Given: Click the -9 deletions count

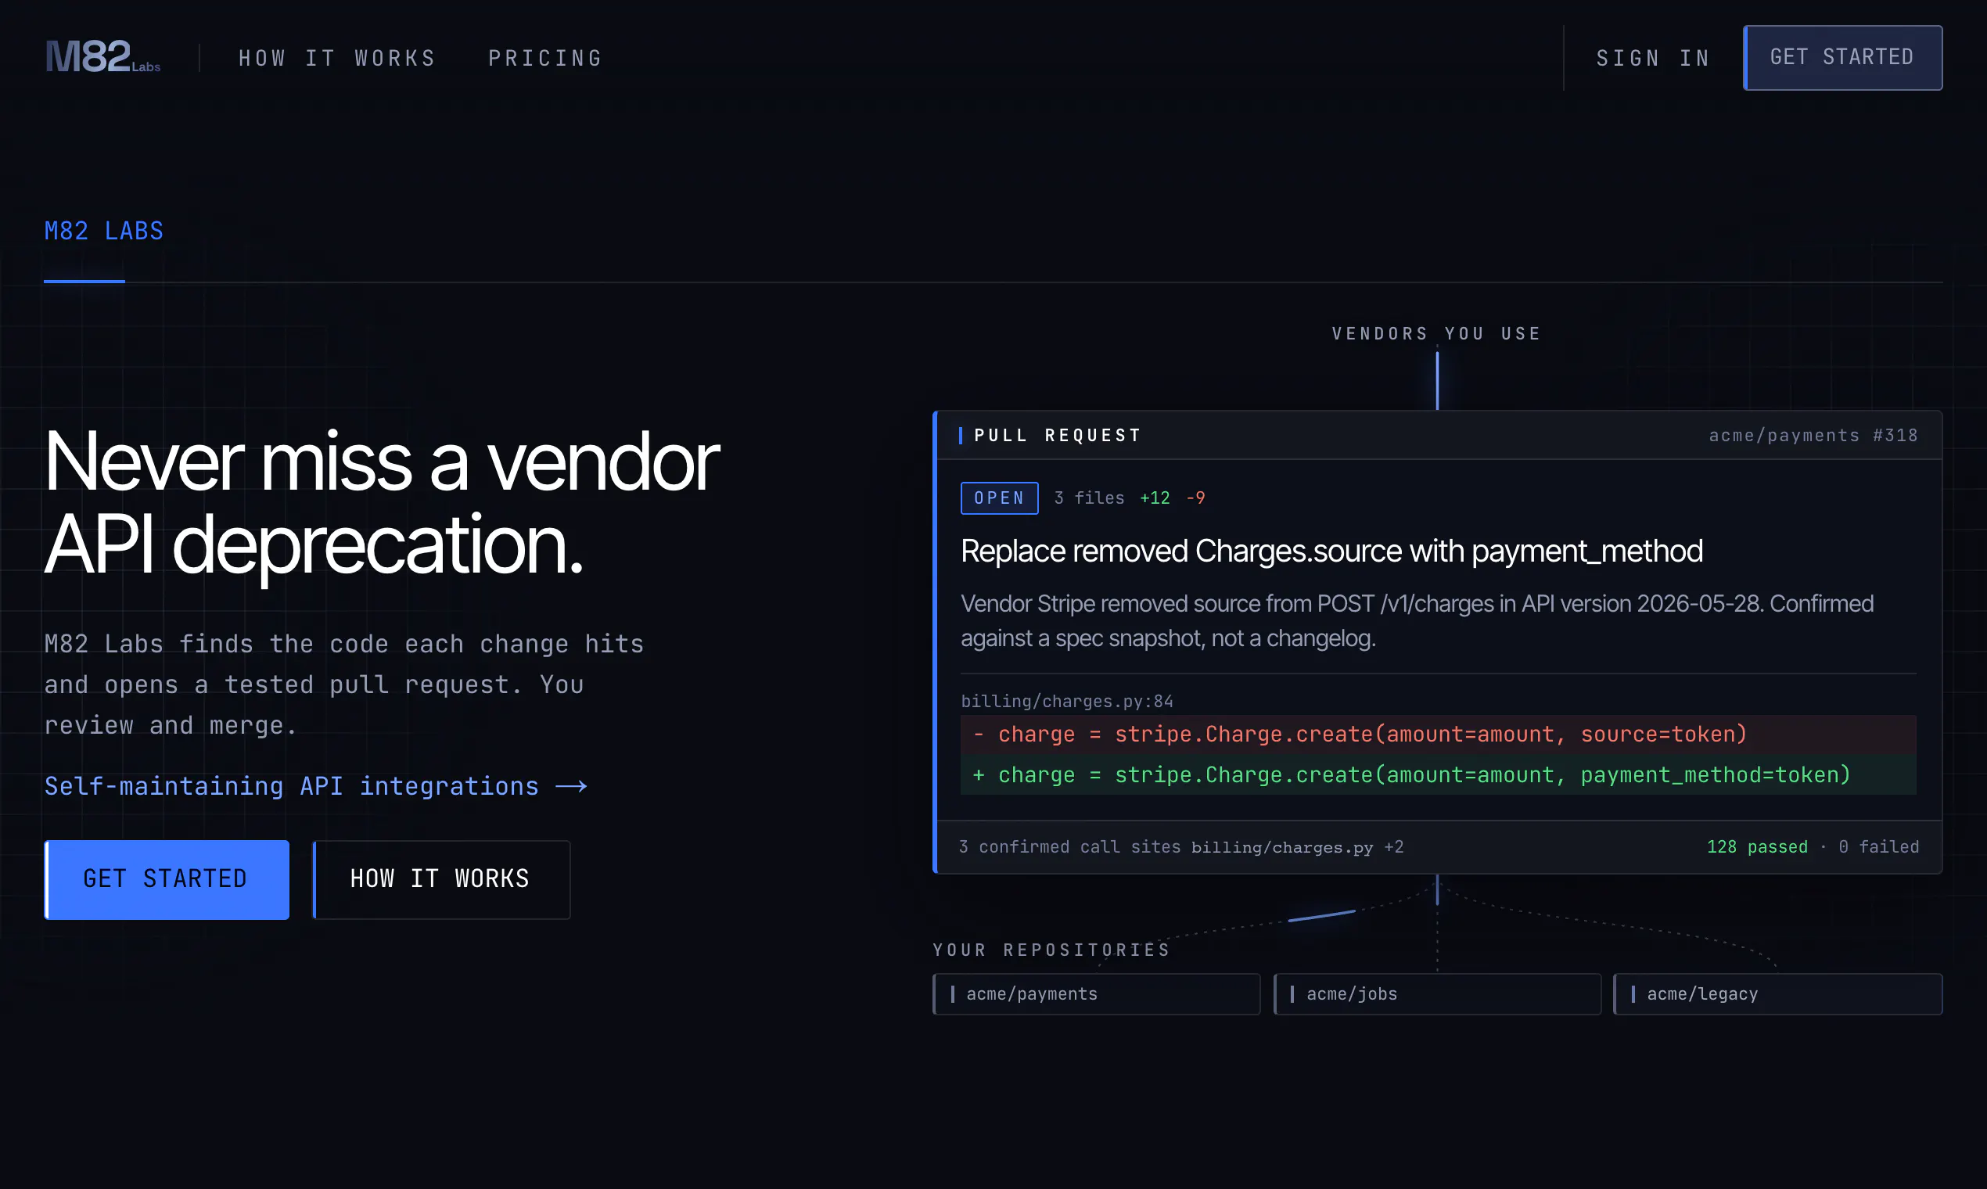Looking at the screenshot, I should click(x=1195, y=498).
